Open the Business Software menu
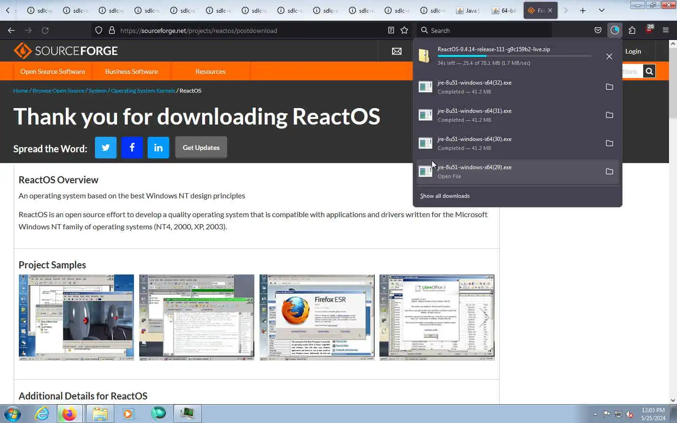The width and height of the screenshot is (677, 423). (x=132, y=71)
